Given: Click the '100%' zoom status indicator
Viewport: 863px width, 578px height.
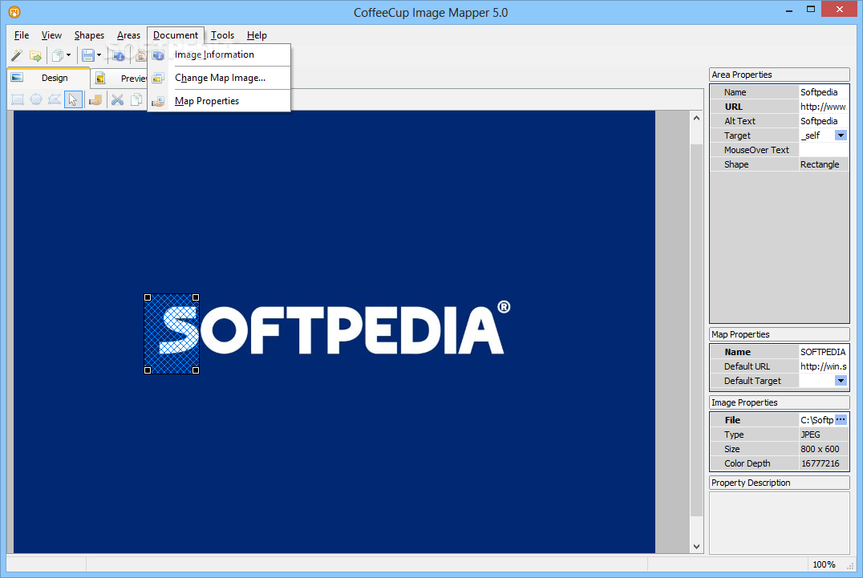Looking at the screenshot, I should tap(824, 565).
